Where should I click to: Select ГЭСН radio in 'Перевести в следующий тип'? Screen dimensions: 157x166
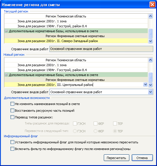pos(75,131)
